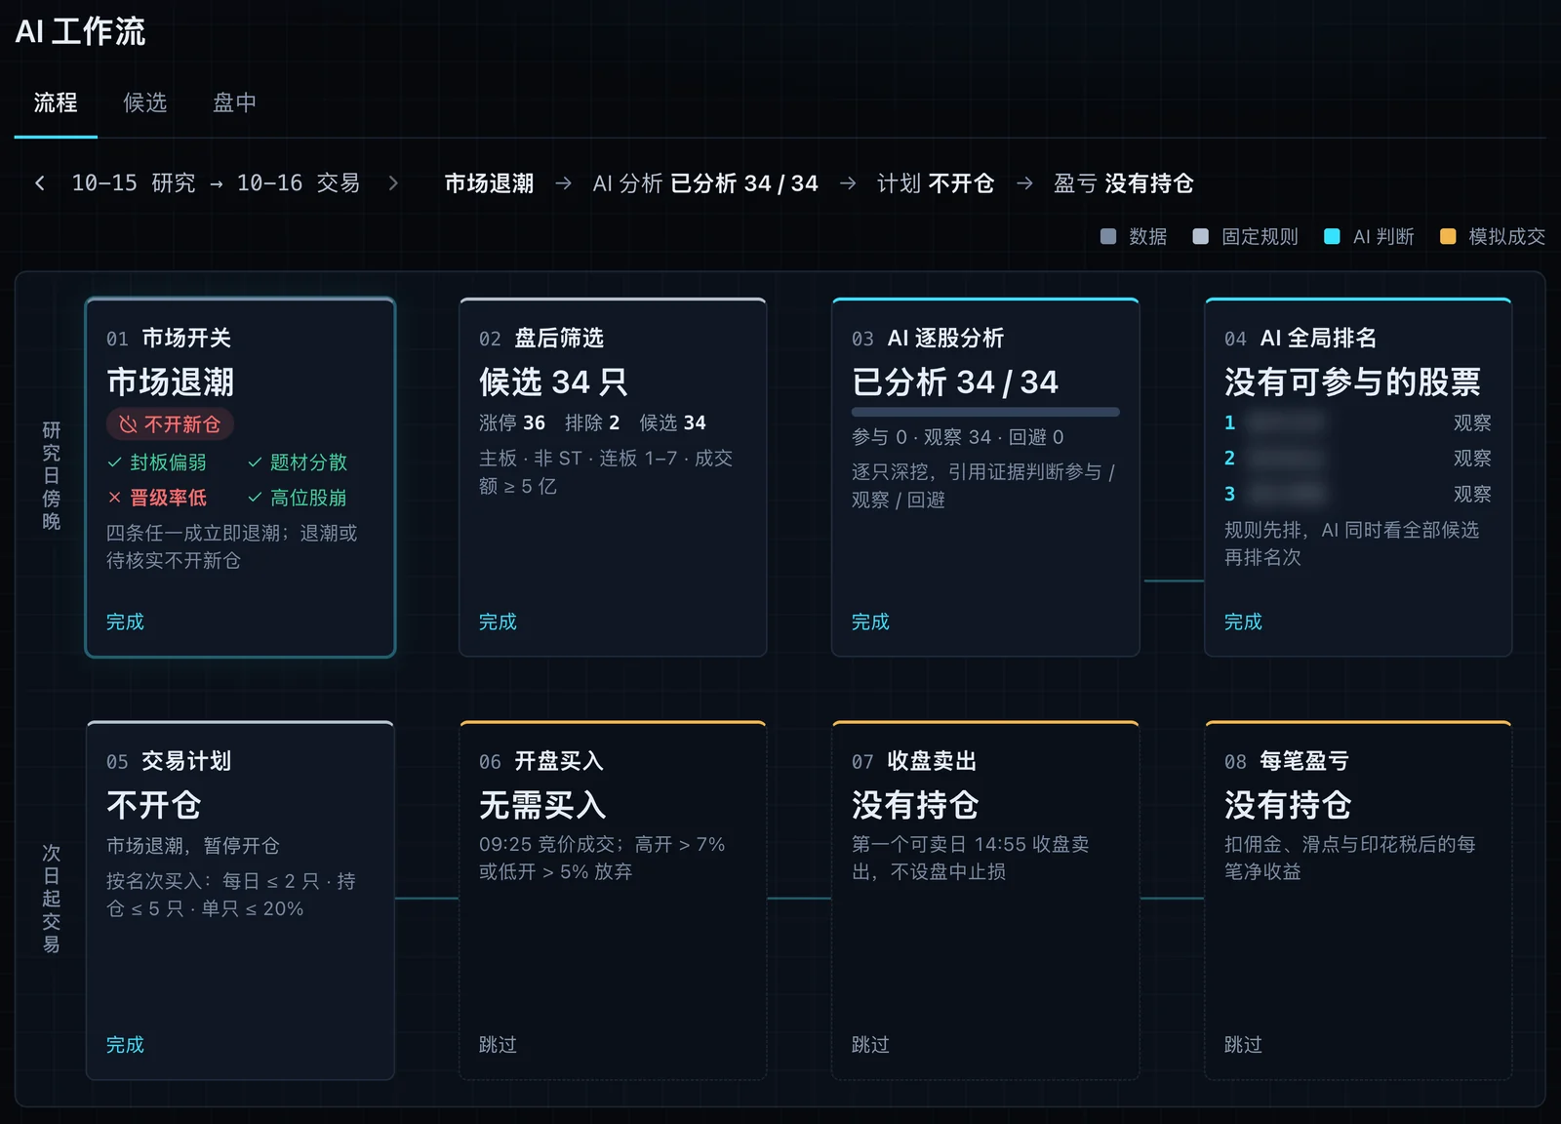
Task: Click the arrow before 盈亏 没有持仓
Action: (x=1025, y=183)
